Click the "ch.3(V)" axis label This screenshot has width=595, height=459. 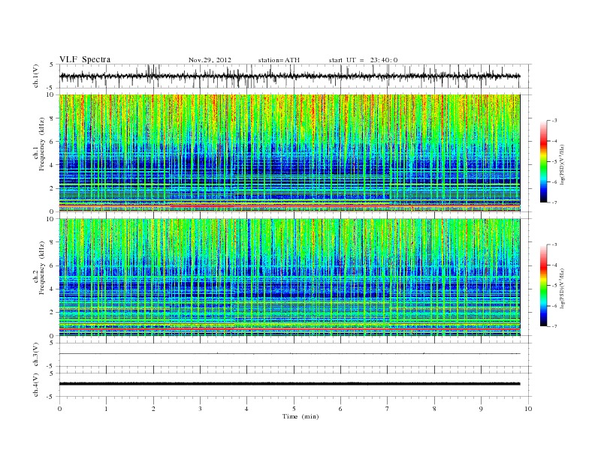36,355
